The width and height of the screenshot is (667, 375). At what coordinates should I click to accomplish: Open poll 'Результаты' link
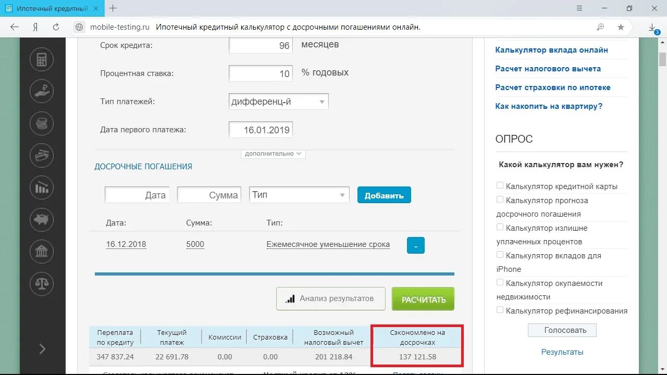pos(562,352)
